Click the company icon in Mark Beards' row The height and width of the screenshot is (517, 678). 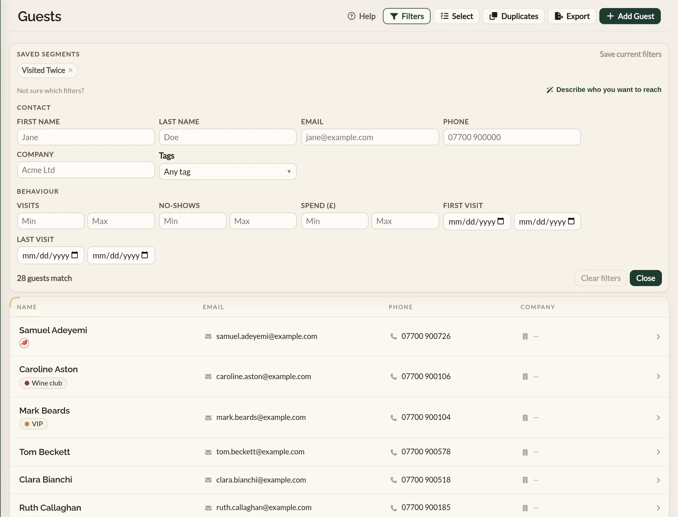coord(525,418)
